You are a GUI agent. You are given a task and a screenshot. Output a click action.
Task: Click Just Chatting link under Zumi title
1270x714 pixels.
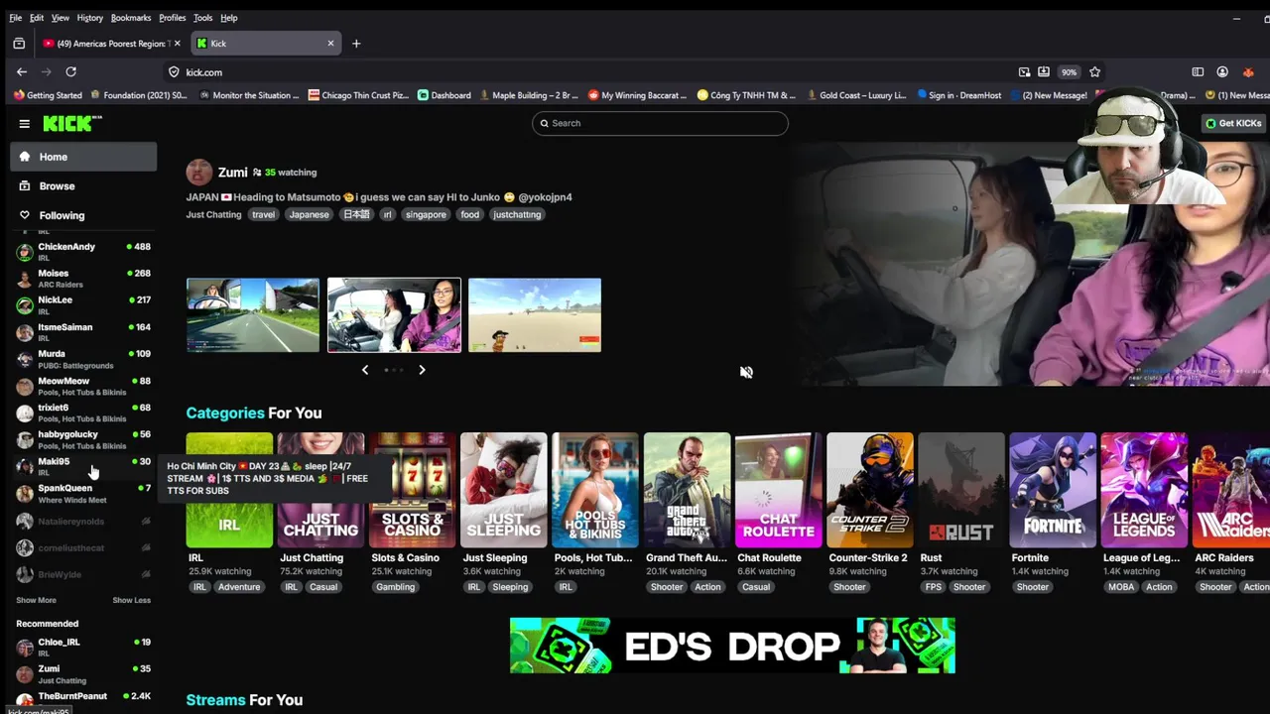point(213,214)
